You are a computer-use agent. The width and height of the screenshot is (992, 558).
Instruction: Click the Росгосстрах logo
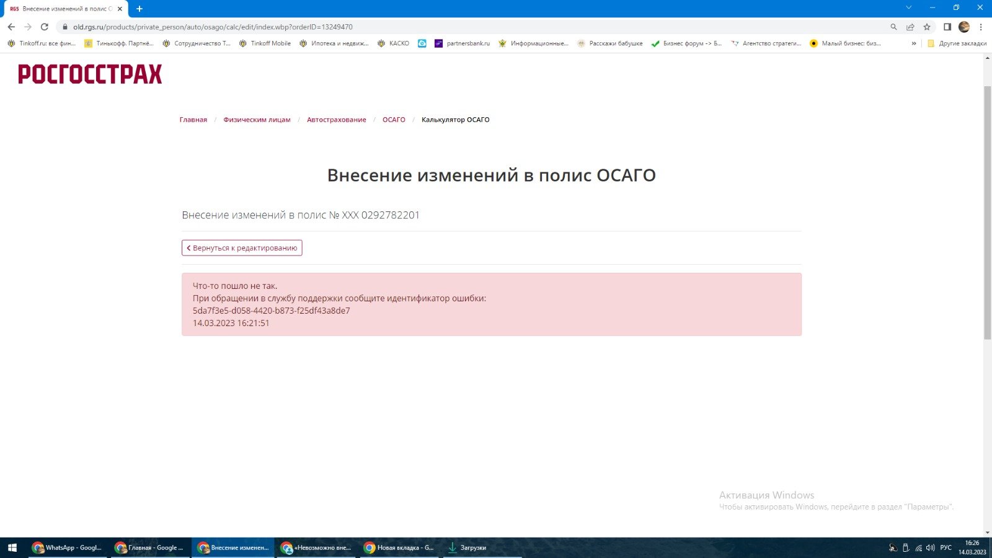(90, 74)
